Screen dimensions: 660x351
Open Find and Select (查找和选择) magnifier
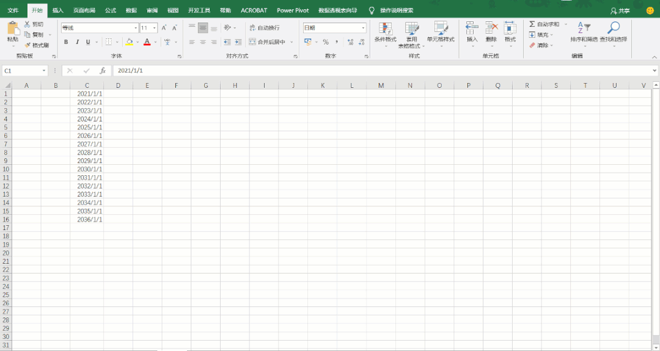[613, 28]
